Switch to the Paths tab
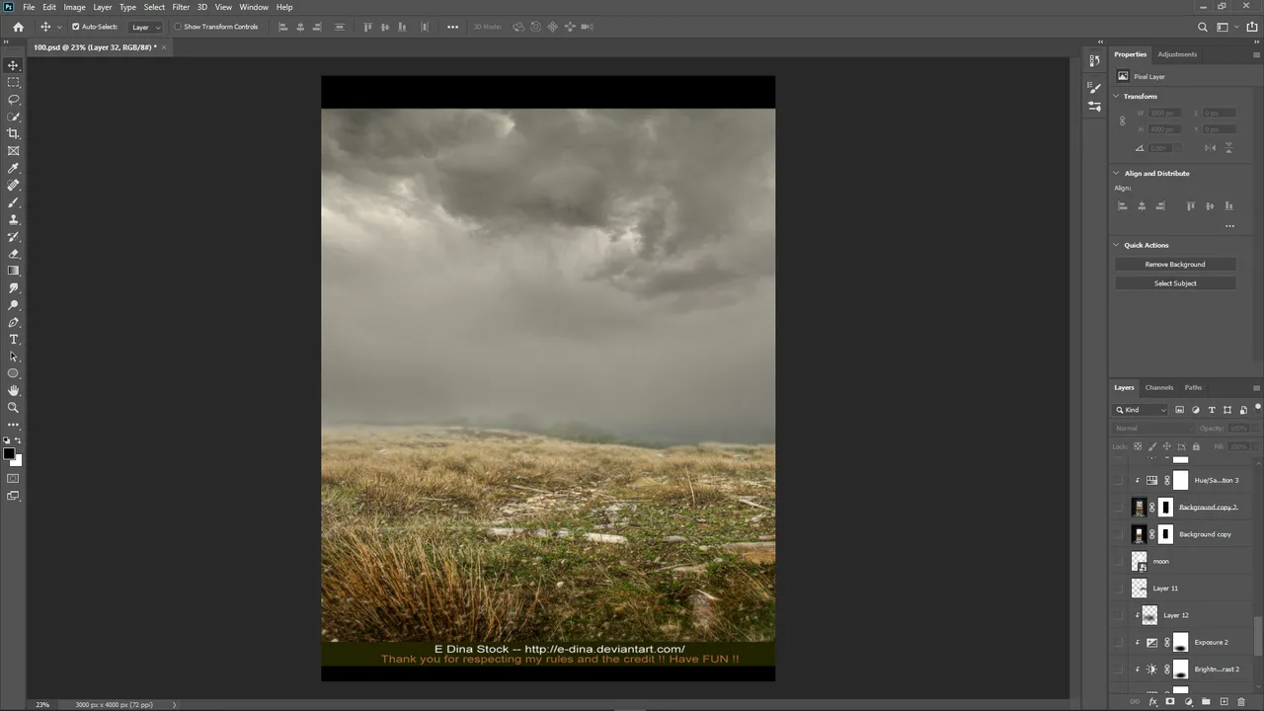 (1193, 387)
